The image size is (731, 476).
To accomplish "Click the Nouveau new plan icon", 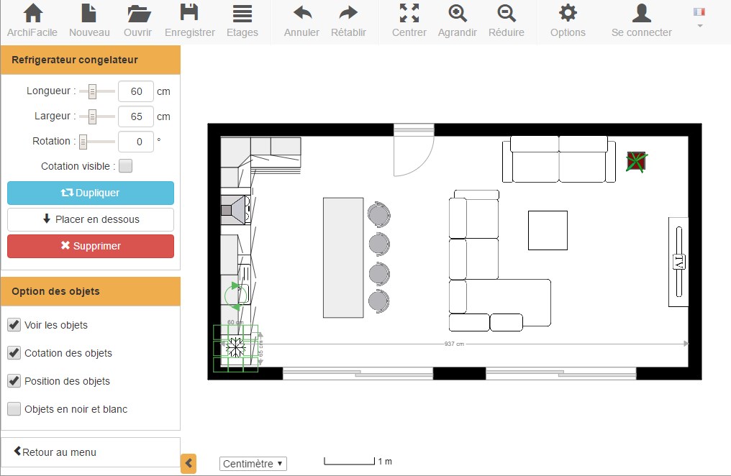I will click(x=88, y=20).
